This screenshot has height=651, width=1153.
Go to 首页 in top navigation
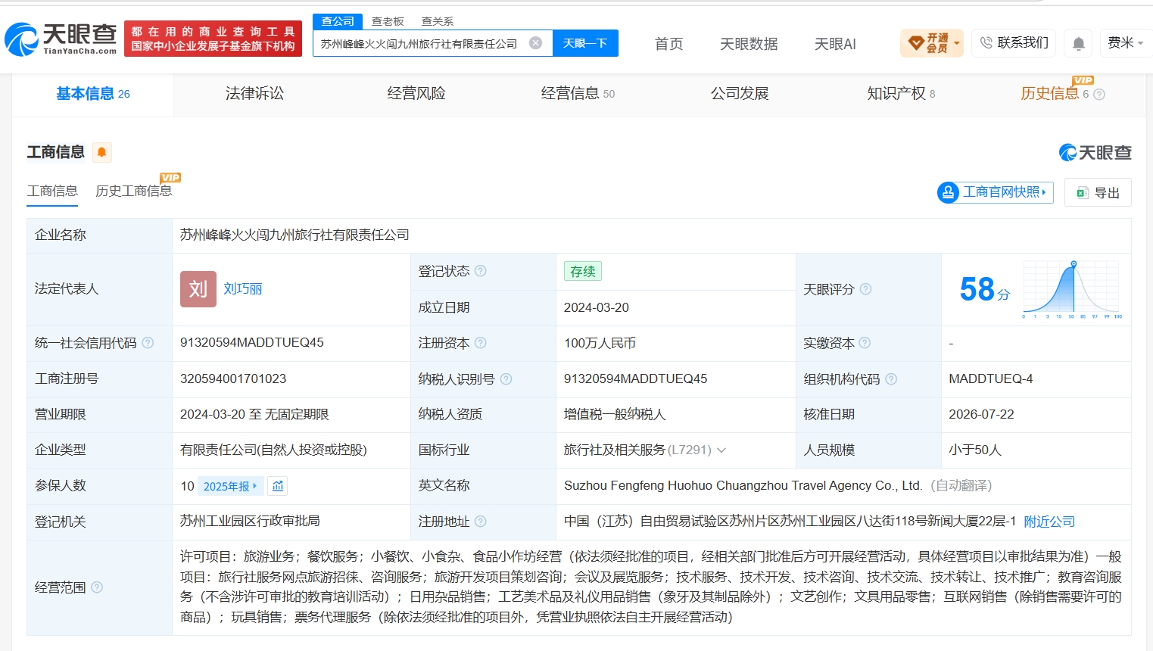668,44
